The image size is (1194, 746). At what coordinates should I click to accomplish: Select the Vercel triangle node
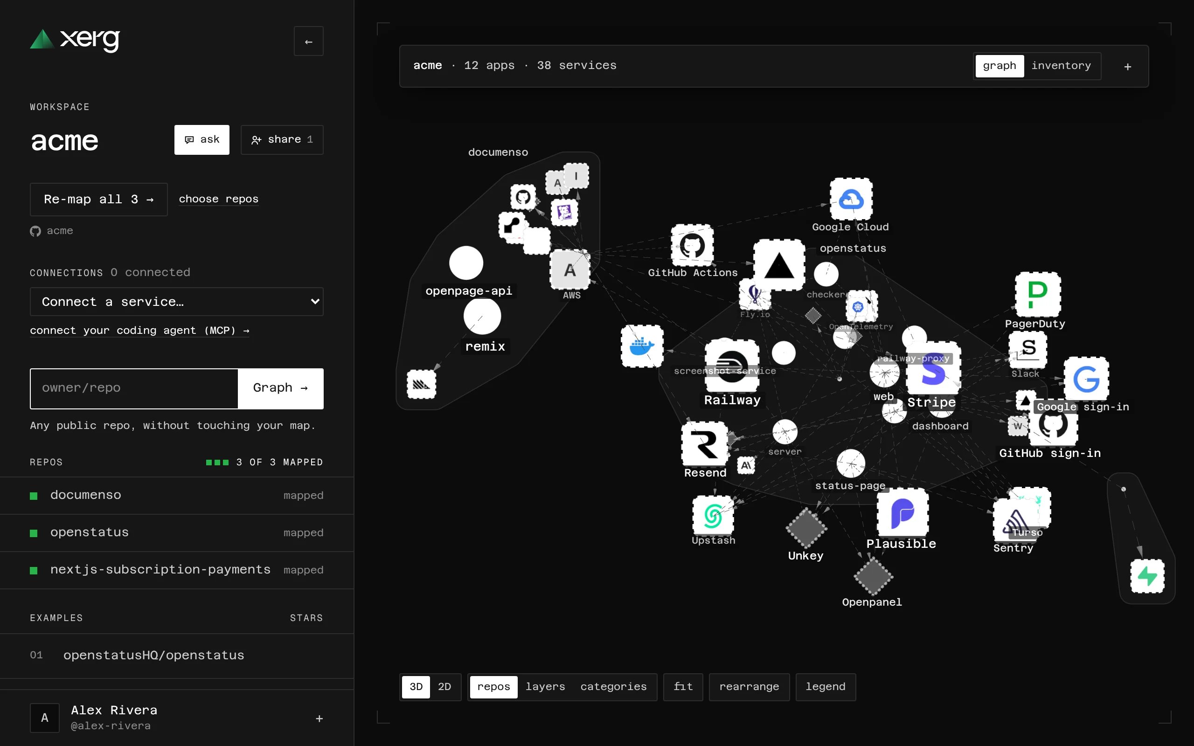[x=778, y=265]
